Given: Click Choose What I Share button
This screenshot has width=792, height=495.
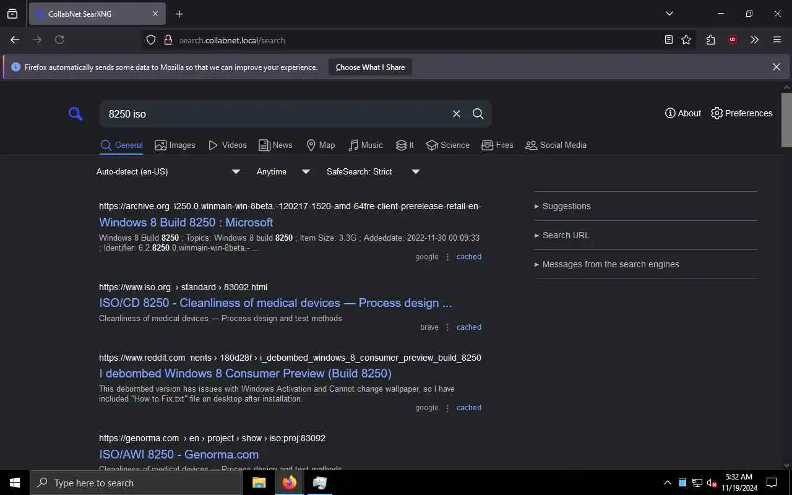Looking at the screenshot, I should [x=370, y=67].
